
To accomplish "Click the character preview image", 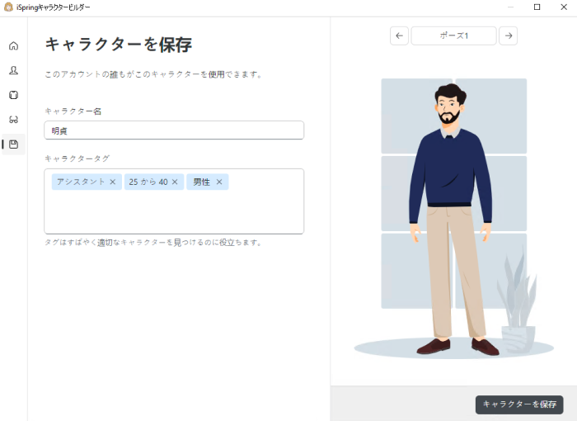I will [x=453, y=218].
